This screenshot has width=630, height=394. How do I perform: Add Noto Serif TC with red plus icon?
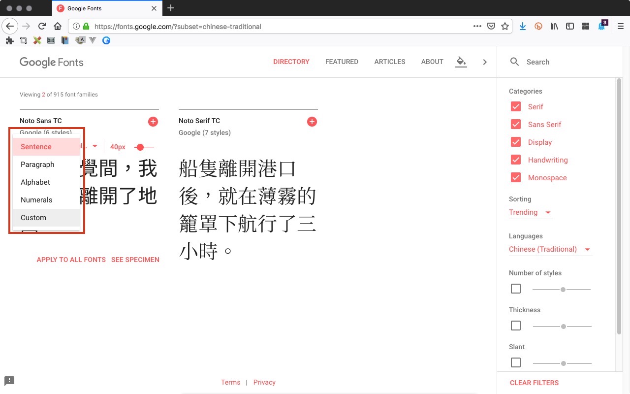[312, 122]
